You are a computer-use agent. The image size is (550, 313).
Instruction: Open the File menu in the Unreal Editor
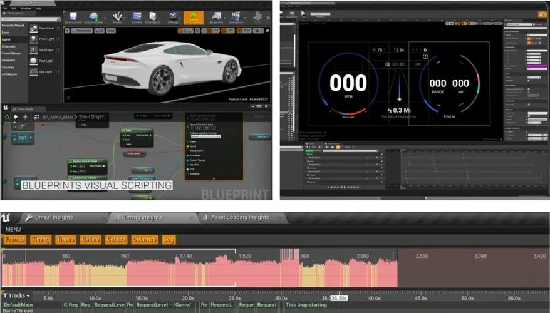[x=4, y=8]
